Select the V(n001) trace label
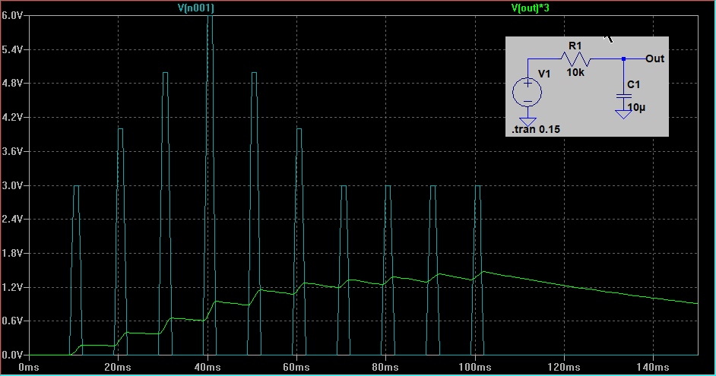Image resolution: width=716 pixels, height=376 pixels. tap(195, 8)
